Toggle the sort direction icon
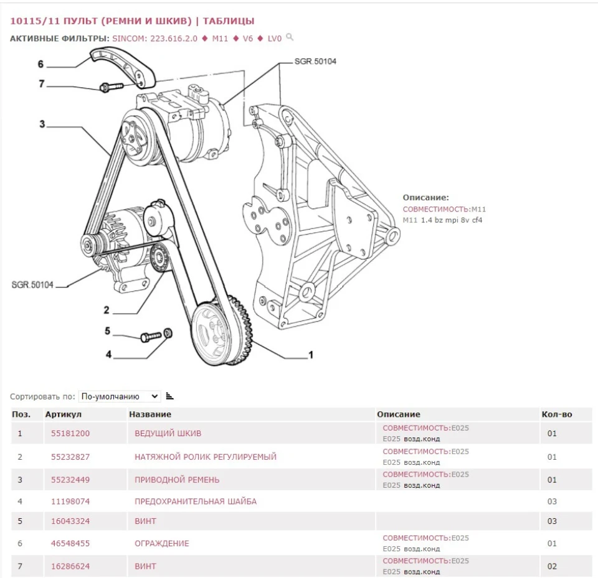The height and width of the screenshot is (578, 598). [169, 396]
